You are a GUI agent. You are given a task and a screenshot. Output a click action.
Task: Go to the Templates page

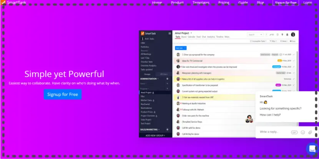[x=201, y=3]
